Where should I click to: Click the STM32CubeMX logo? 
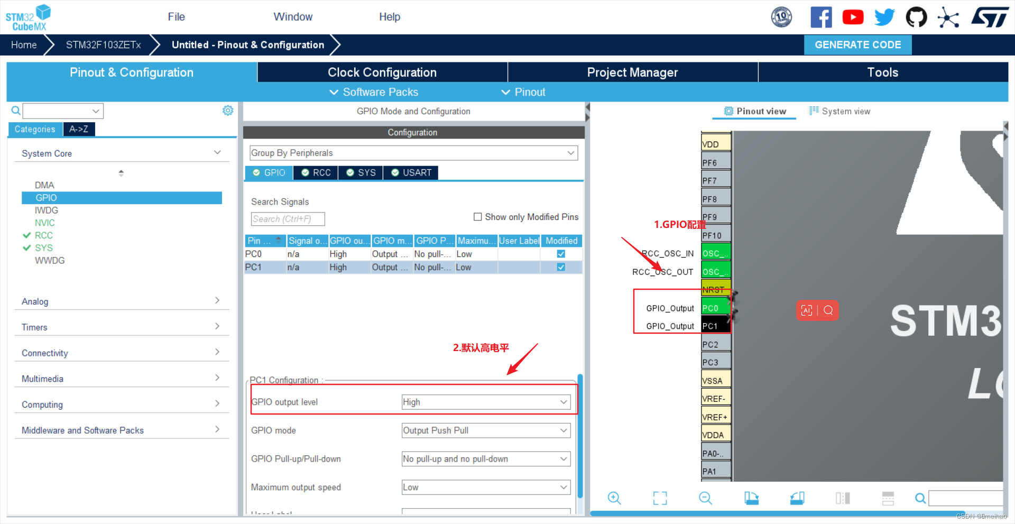[28, 17]
